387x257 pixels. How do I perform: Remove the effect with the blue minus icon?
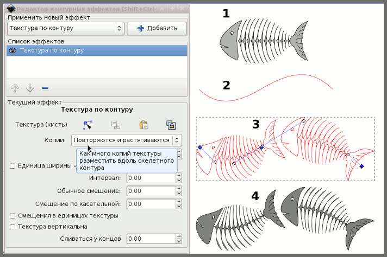click(x=45, y=88)
